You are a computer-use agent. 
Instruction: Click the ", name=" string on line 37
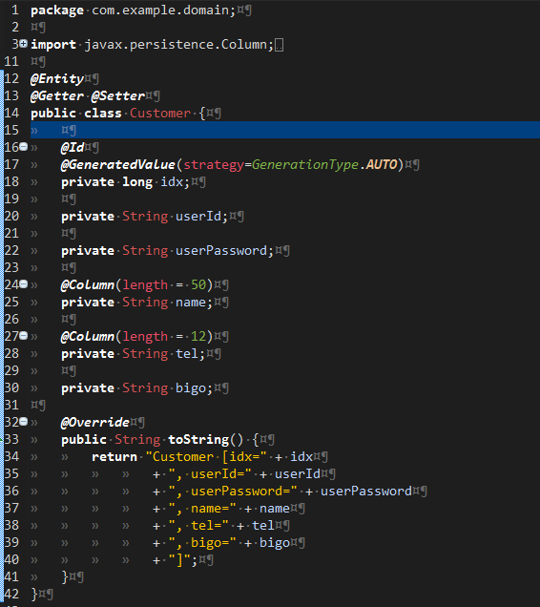tap(202, 508)
